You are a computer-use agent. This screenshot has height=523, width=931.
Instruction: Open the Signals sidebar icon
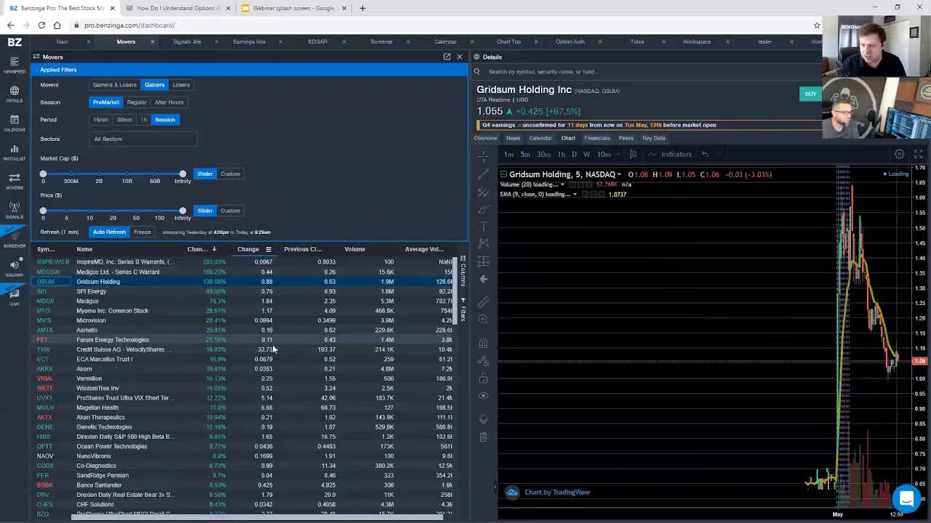tap(15, 211)
